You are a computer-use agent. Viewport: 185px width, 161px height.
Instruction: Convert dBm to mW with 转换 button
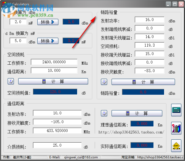pos(48,41)
